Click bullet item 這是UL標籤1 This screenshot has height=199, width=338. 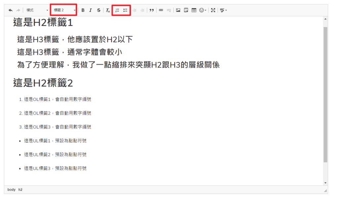[55, 141]
